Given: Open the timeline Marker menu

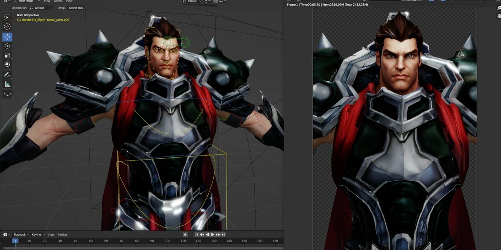Looking at the screenshot, I should (63, 235).
